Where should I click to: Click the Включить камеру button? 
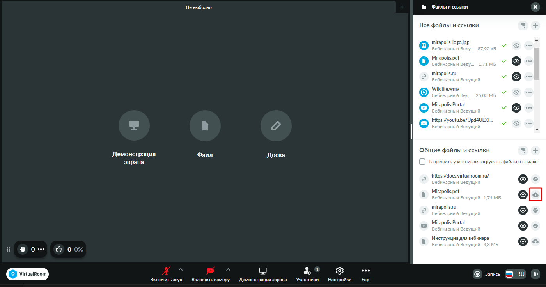[211, 274]
